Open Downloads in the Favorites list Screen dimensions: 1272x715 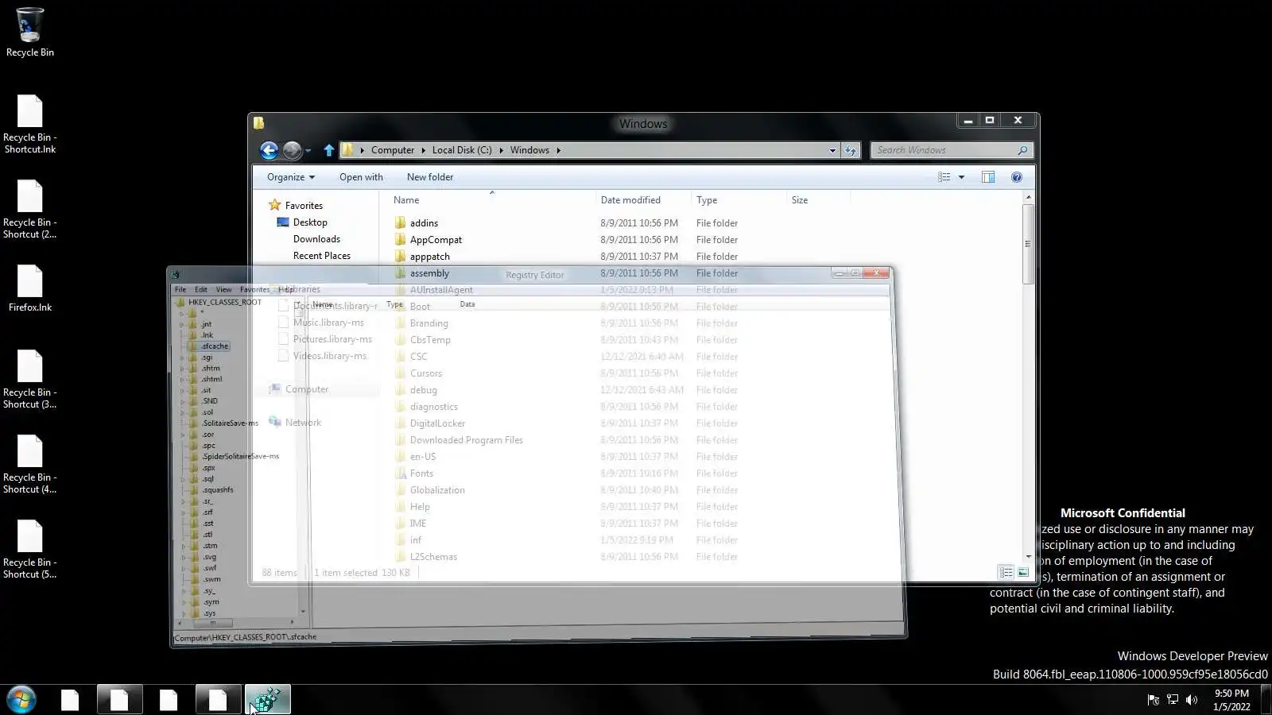pos(316,239)
